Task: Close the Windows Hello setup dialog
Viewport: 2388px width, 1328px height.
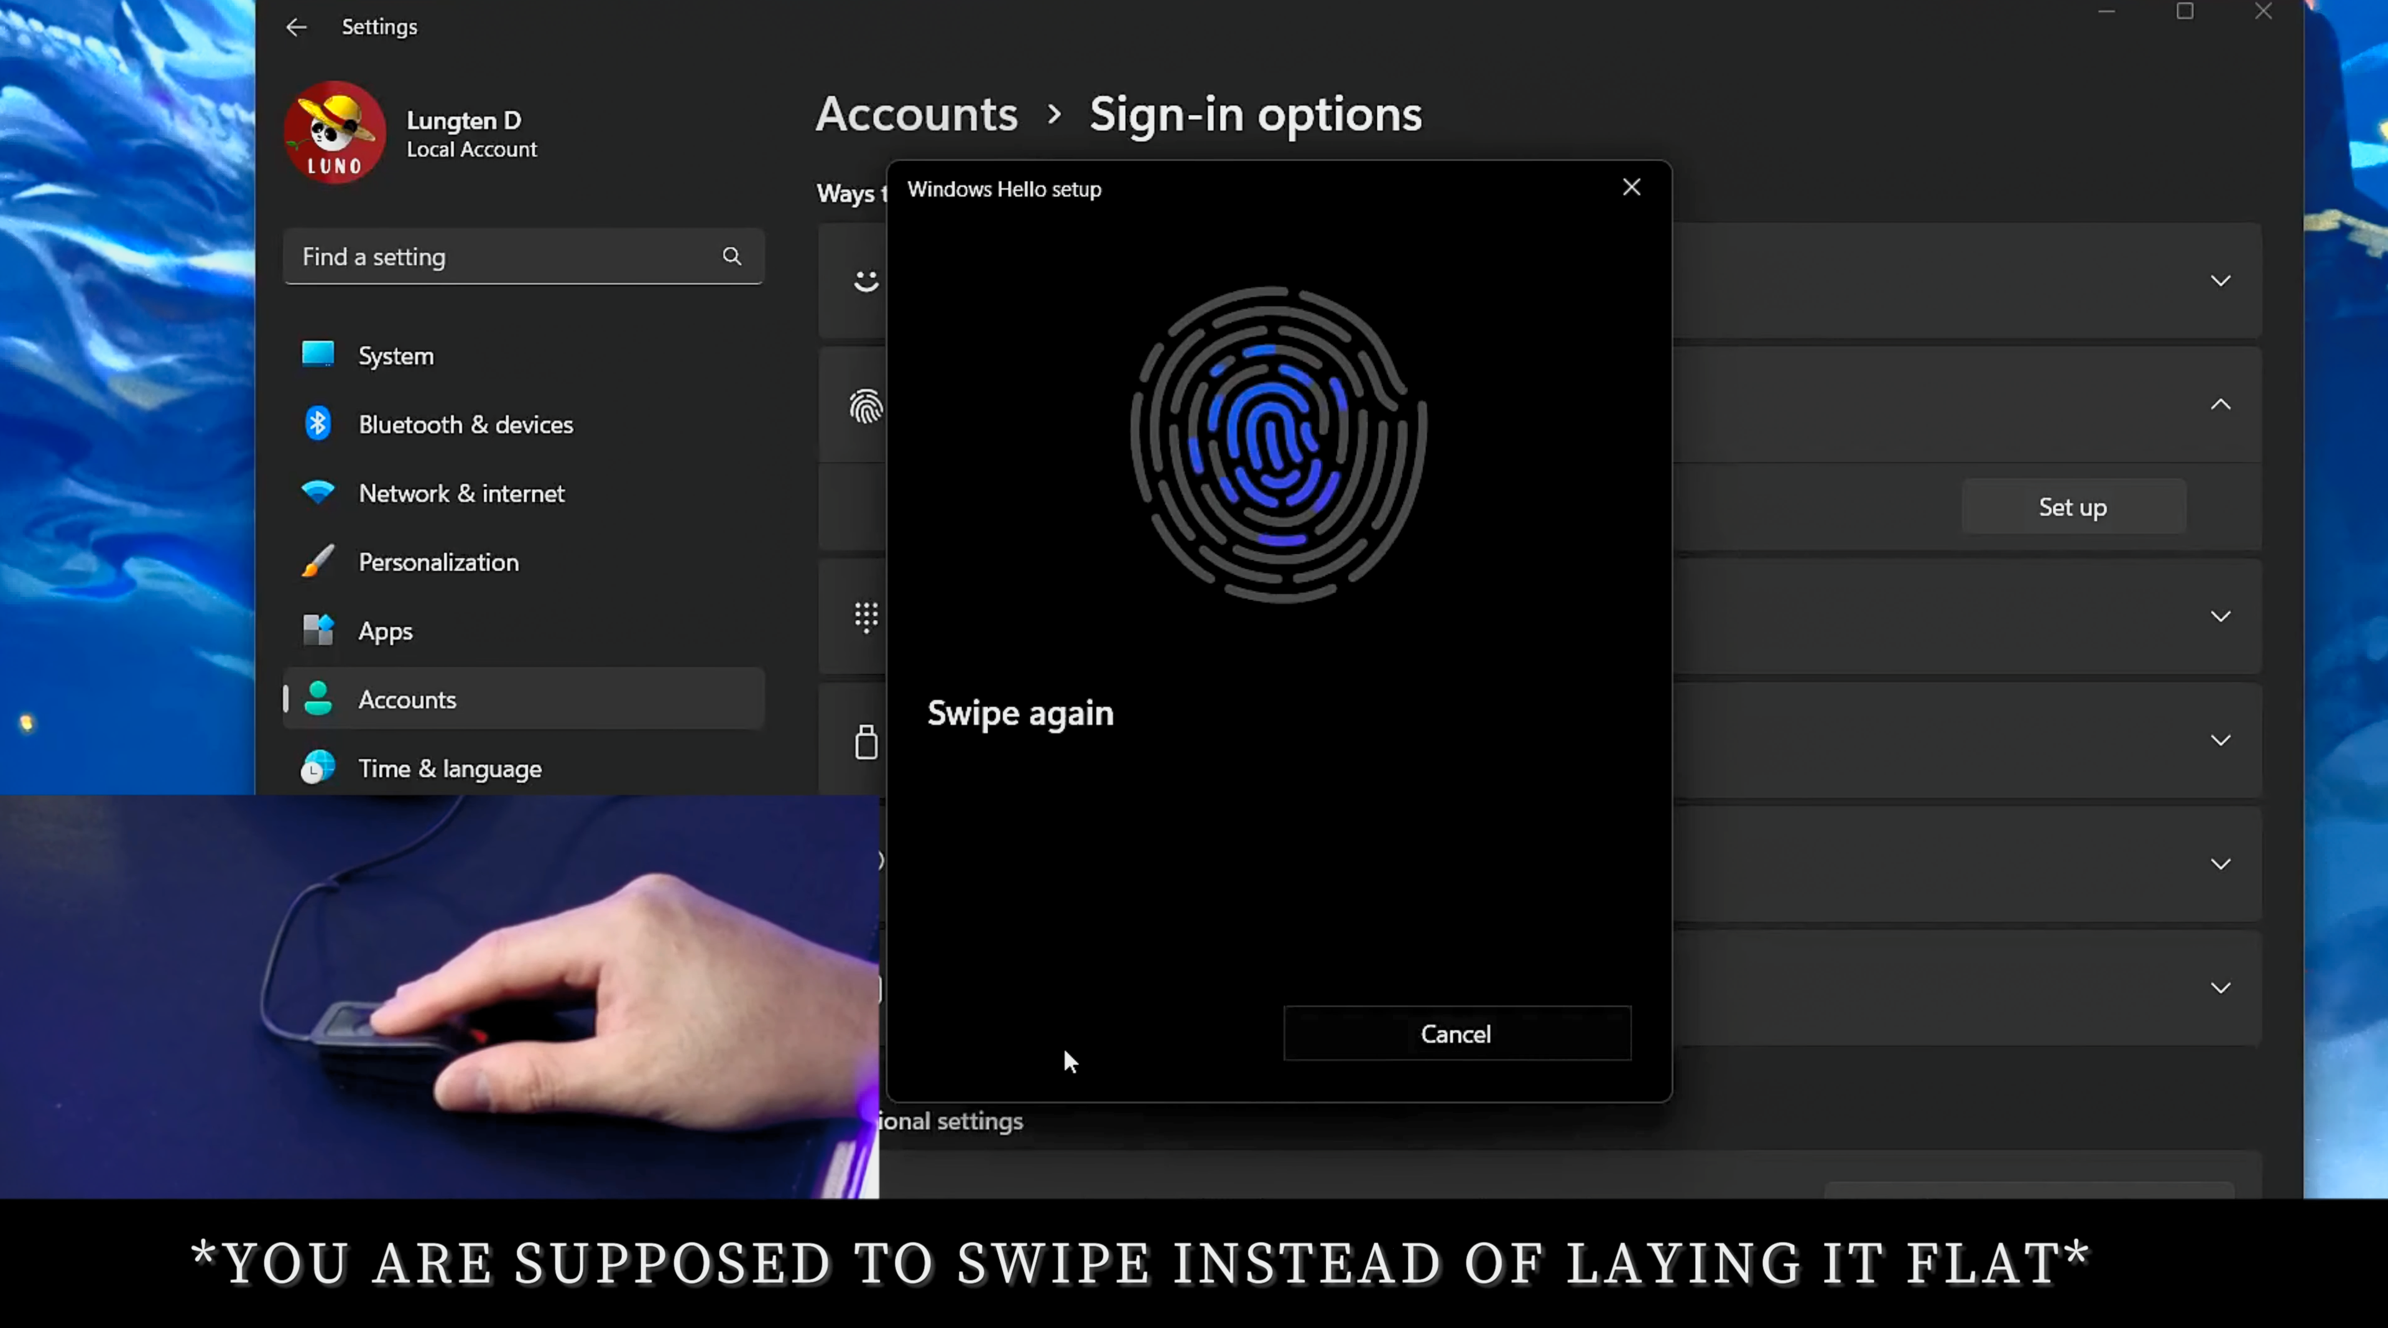Action: [1632, 187]
